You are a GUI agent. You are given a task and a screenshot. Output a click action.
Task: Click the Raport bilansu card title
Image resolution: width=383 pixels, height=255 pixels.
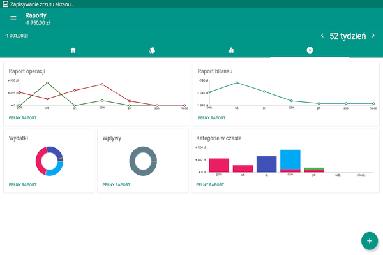[x=215, y=71]
